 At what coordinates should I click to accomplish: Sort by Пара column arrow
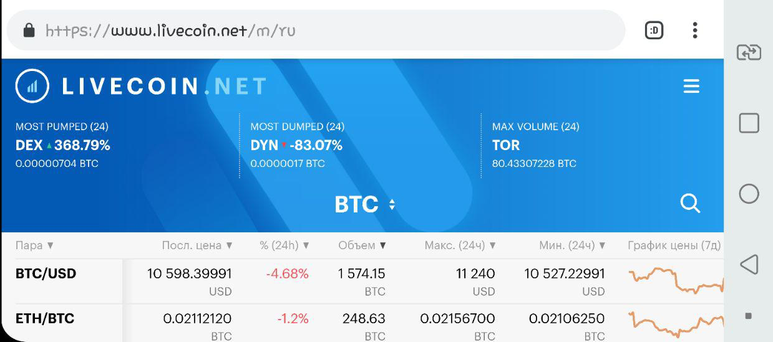click(x=51, y=245)
